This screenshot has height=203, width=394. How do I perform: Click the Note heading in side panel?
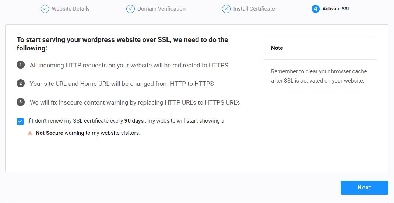point(277,48)
